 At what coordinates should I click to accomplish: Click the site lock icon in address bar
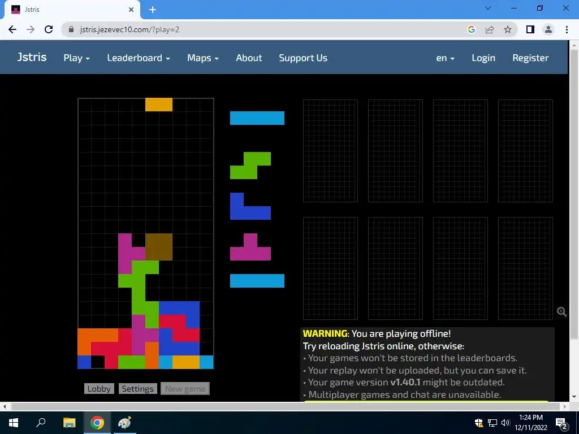[71, 29]
